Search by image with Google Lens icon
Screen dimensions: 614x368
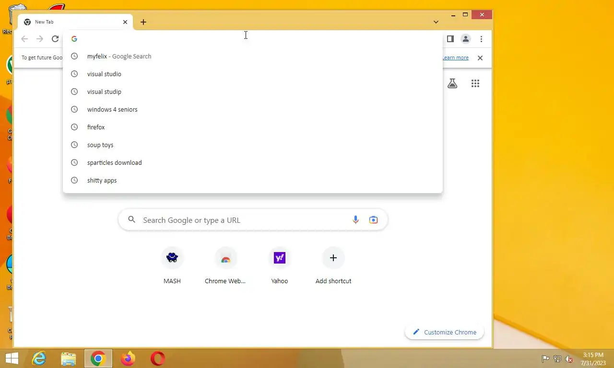point(373,220)
